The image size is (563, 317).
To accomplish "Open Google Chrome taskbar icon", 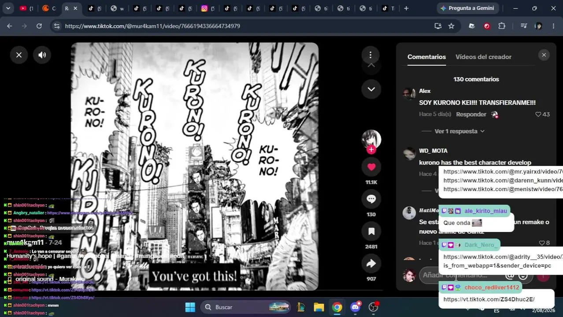I will (x=337, y=307).
